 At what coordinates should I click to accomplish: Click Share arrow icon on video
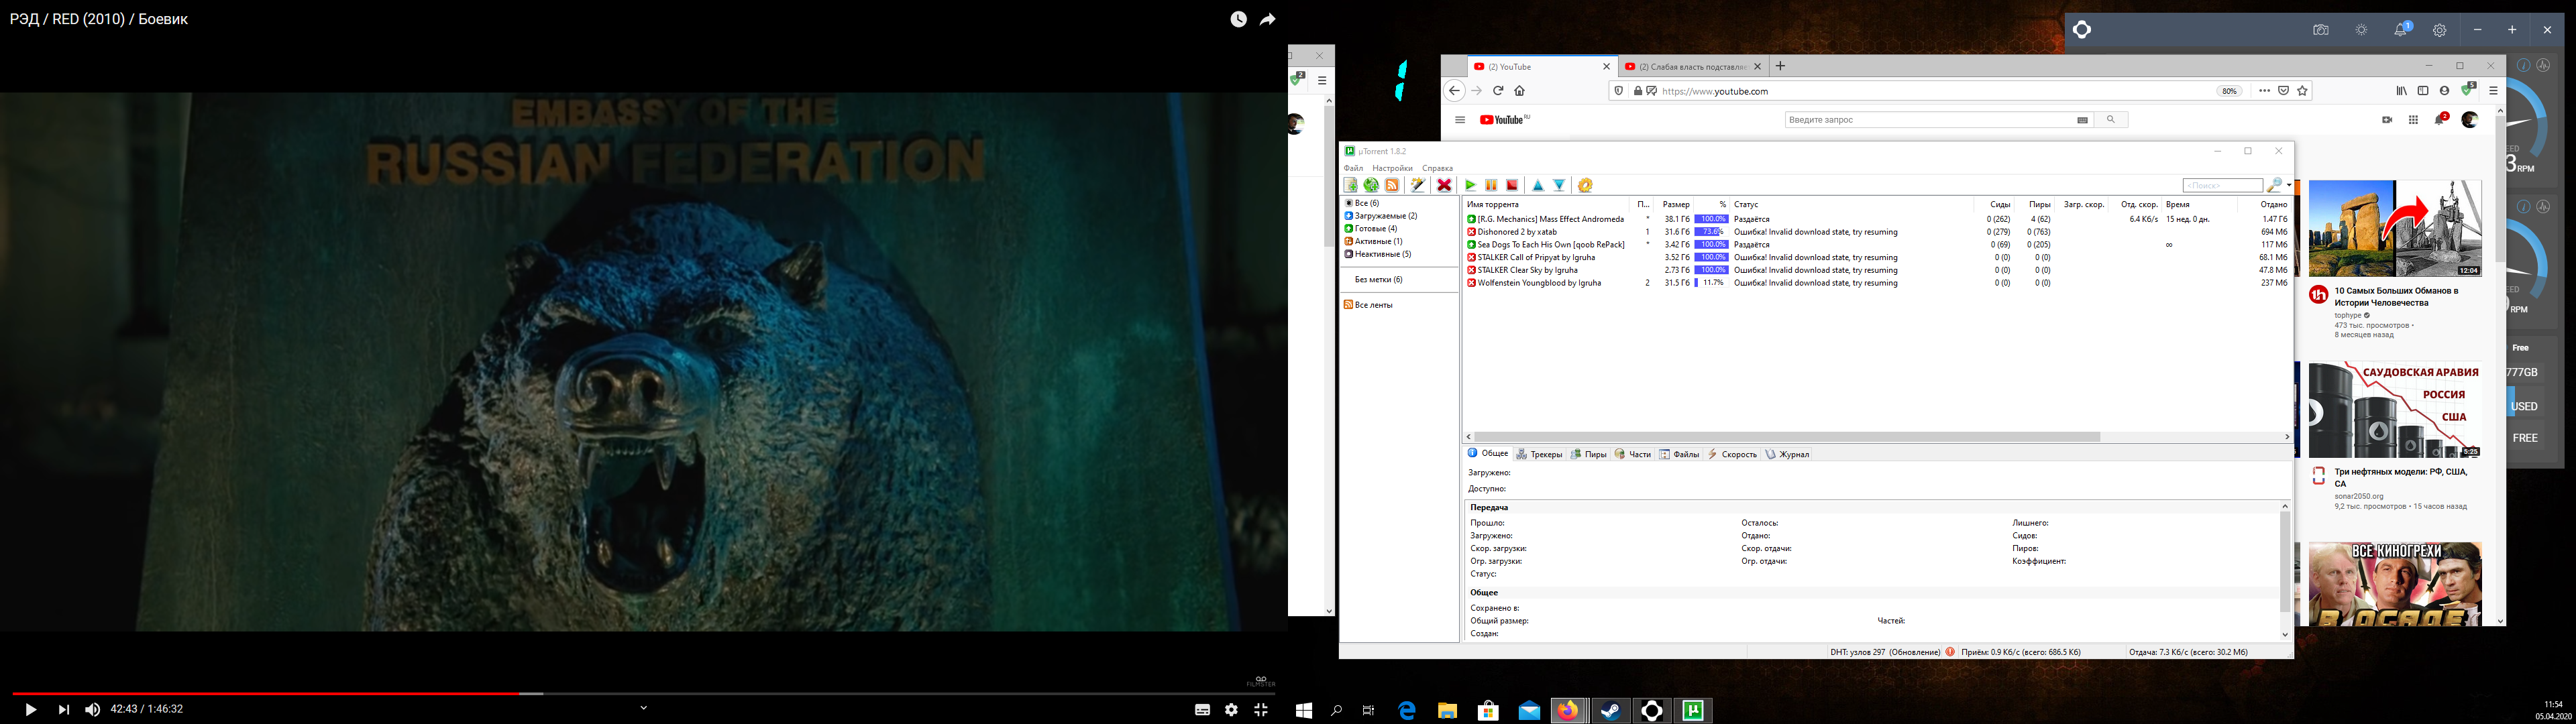coord(1268,19)
